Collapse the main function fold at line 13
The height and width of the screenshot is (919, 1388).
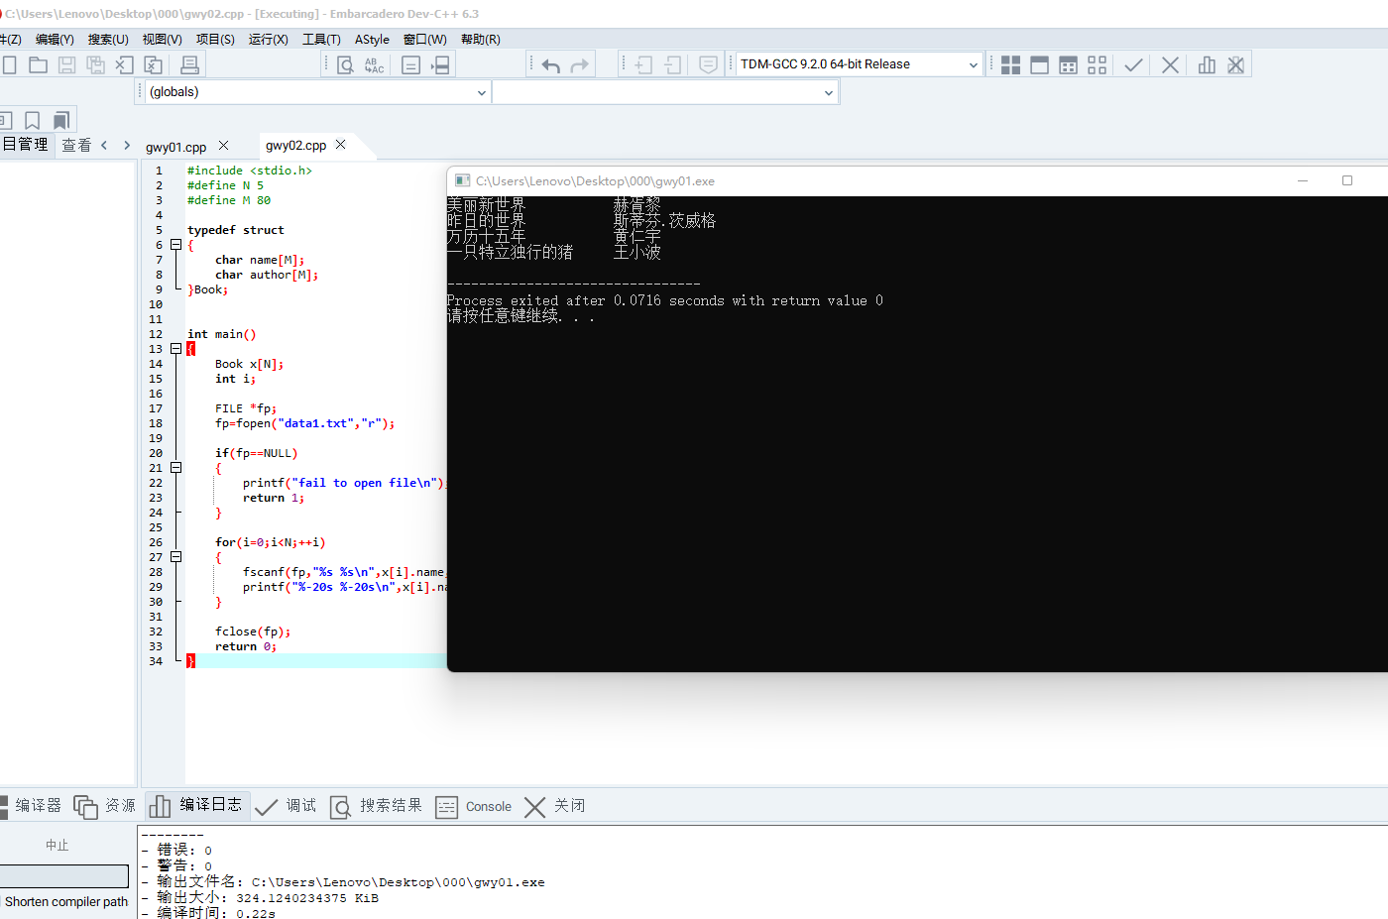[x=175, y=349]
